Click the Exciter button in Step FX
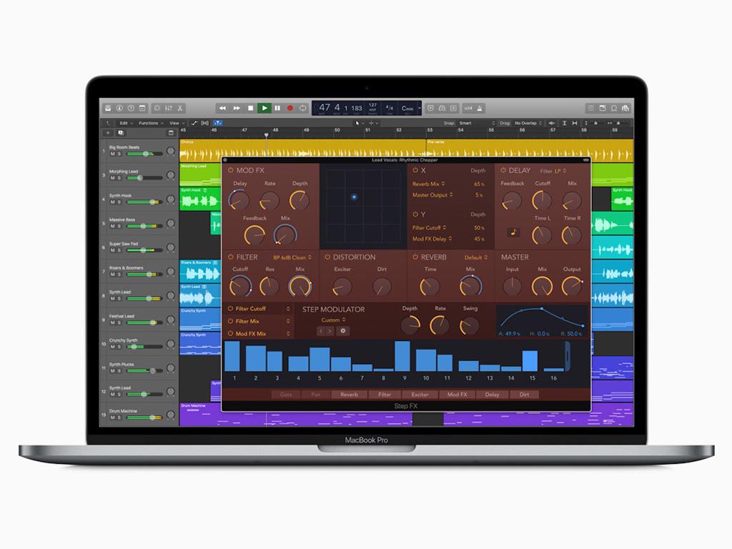 (420, 395)
